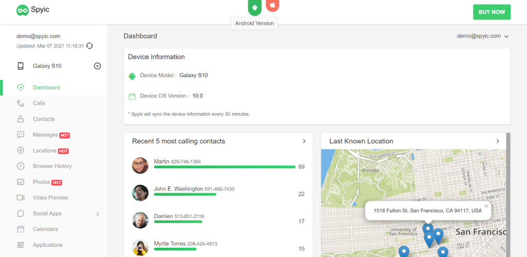Refresh the sync update icon
The height and width of the screenshot is (257, 527).
click(x=90, y=46)
